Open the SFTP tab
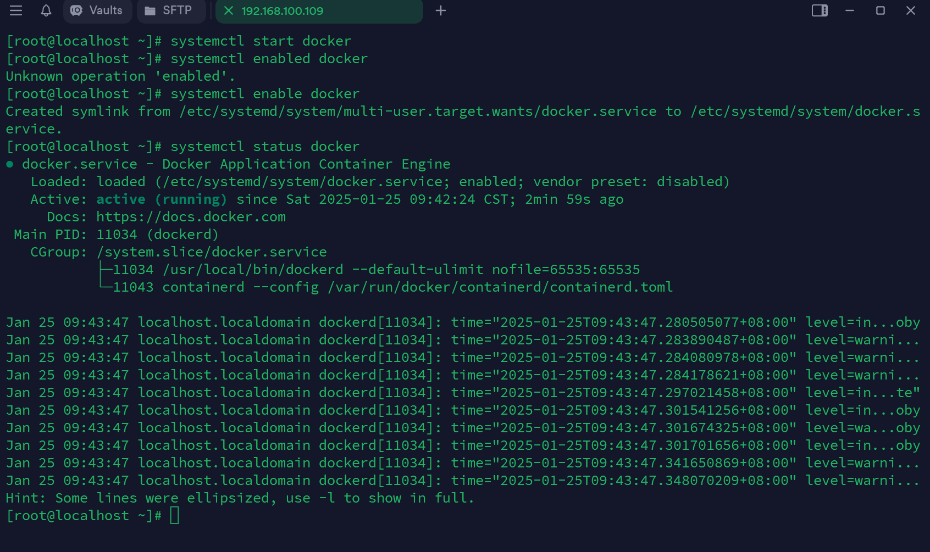Screen dimensions: 930x552 [x=170, y=11]
